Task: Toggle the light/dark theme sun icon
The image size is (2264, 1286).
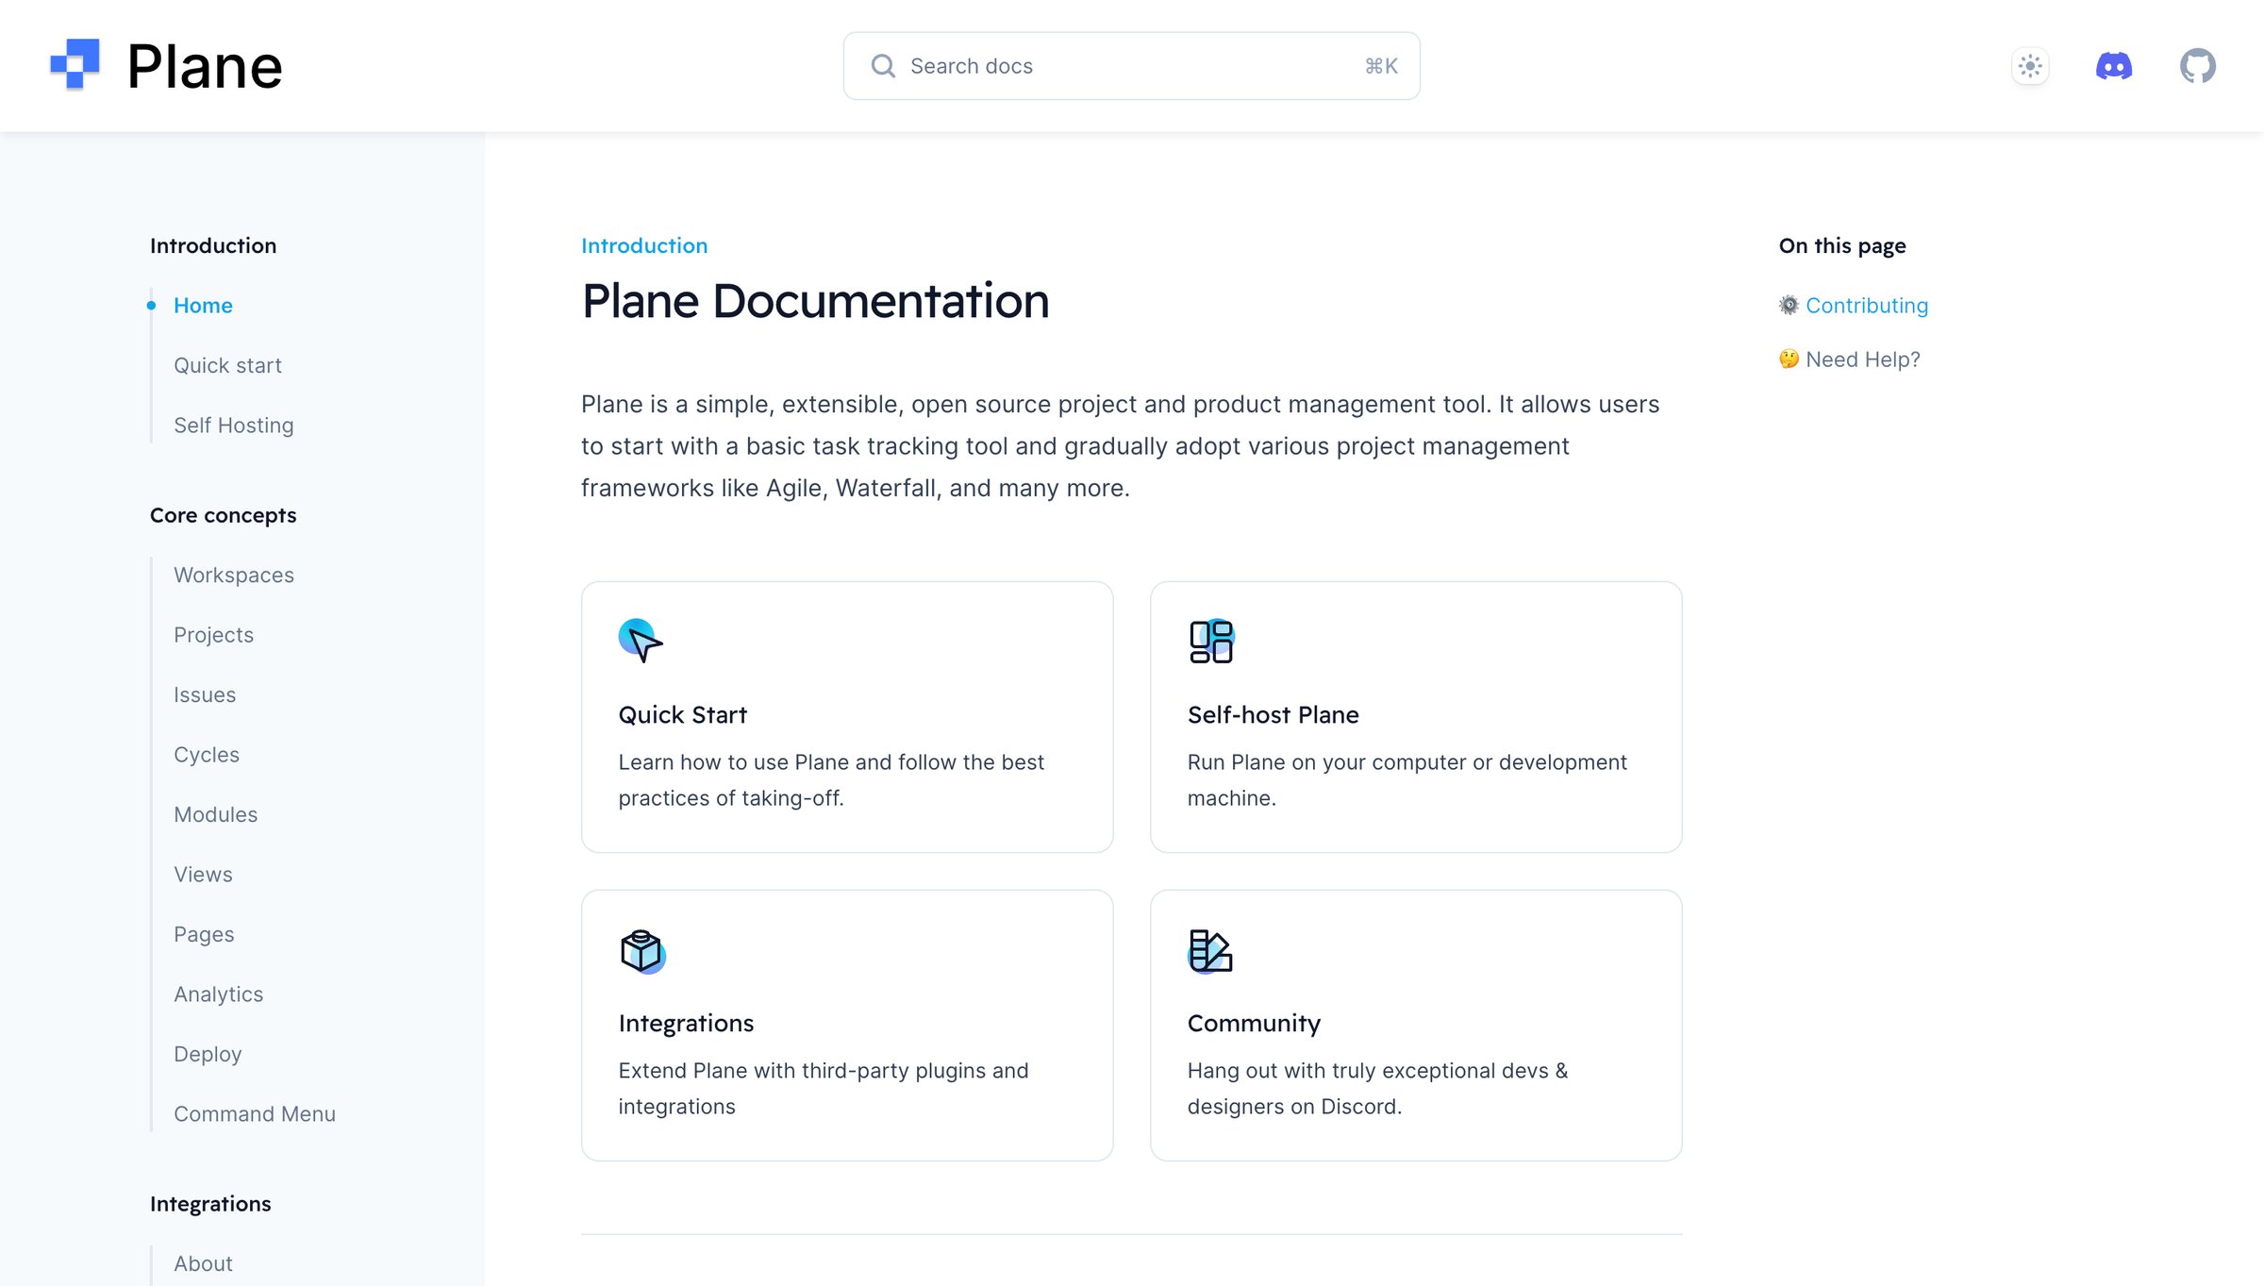Action: click(x=2030, y=66)
